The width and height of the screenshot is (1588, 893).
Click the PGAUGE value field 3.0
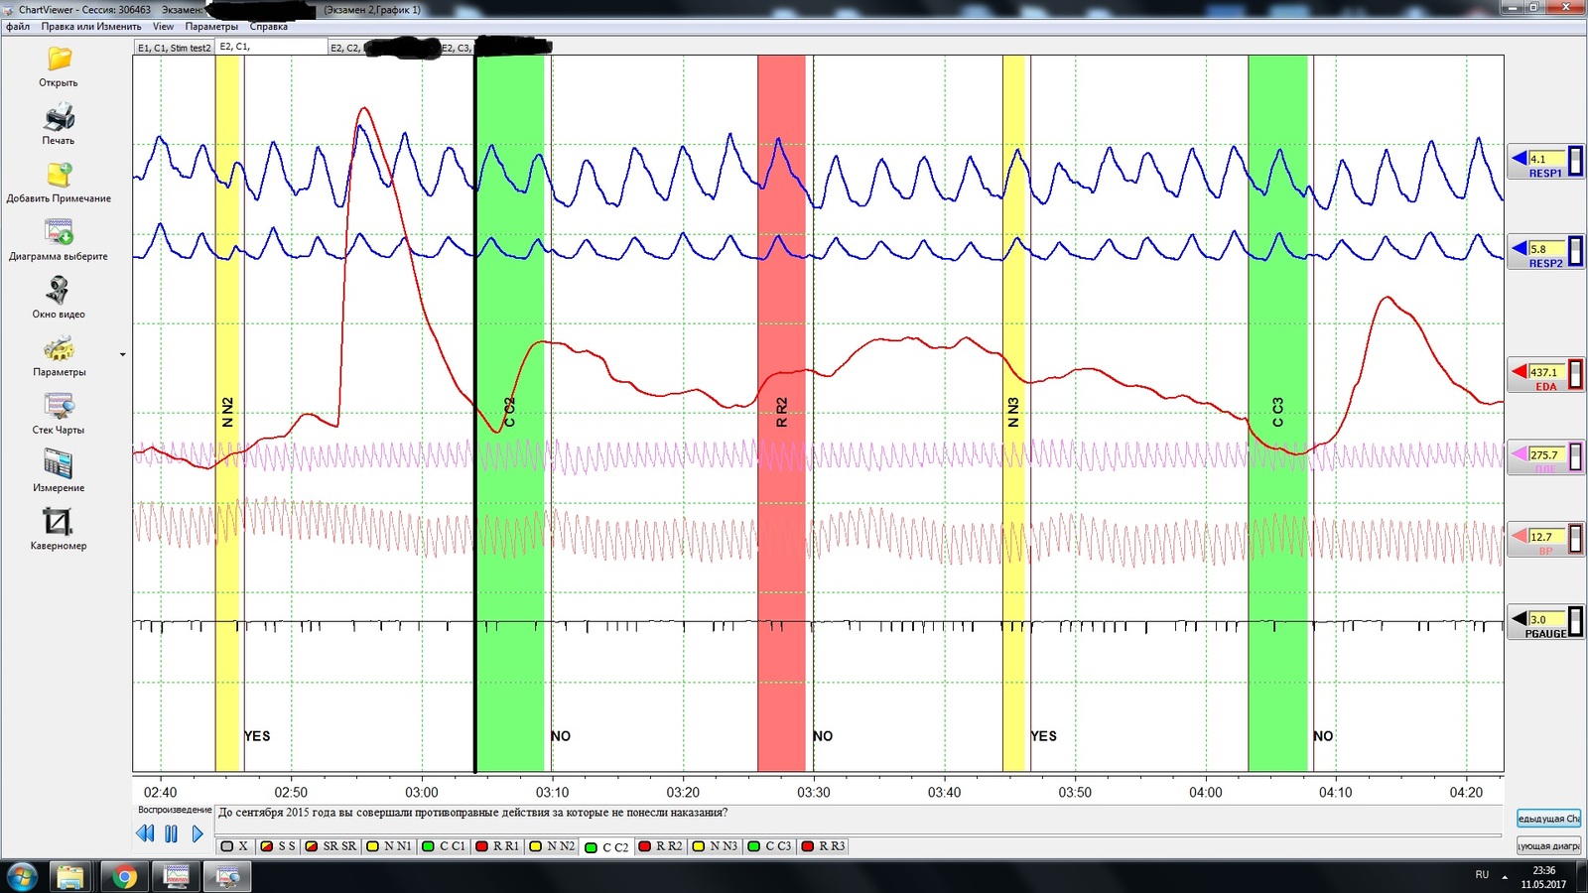coord(1546,618)
